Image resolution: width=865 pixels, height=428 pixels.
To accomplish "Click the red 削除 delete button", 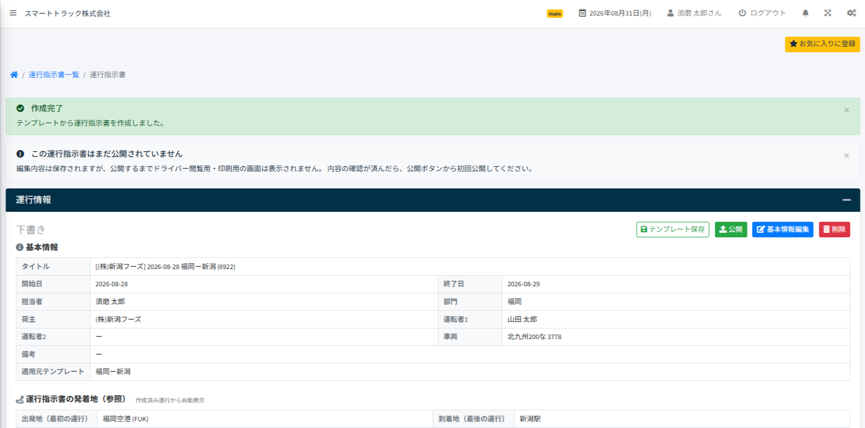I will (x=834, y=230).
